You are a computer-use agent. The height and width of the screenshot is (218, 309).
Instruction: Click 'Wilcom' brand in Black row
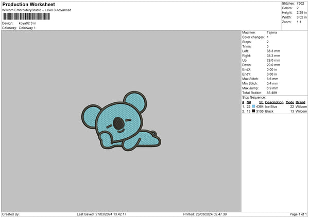point(301,112)
